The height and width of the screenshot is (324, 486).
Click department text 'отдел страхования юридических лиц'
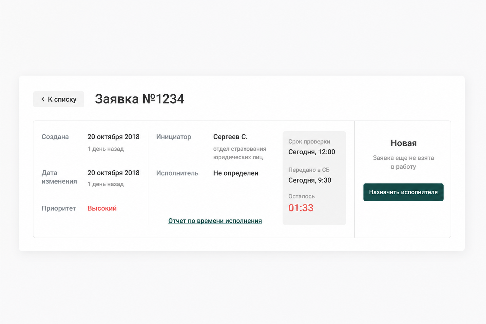pyautogui.click(x=240, y=153)
